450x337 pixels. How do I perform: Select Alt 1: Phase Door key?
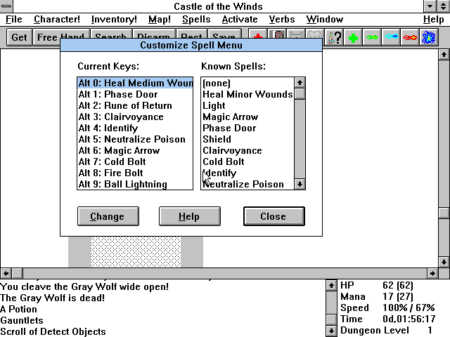(135, 94)
